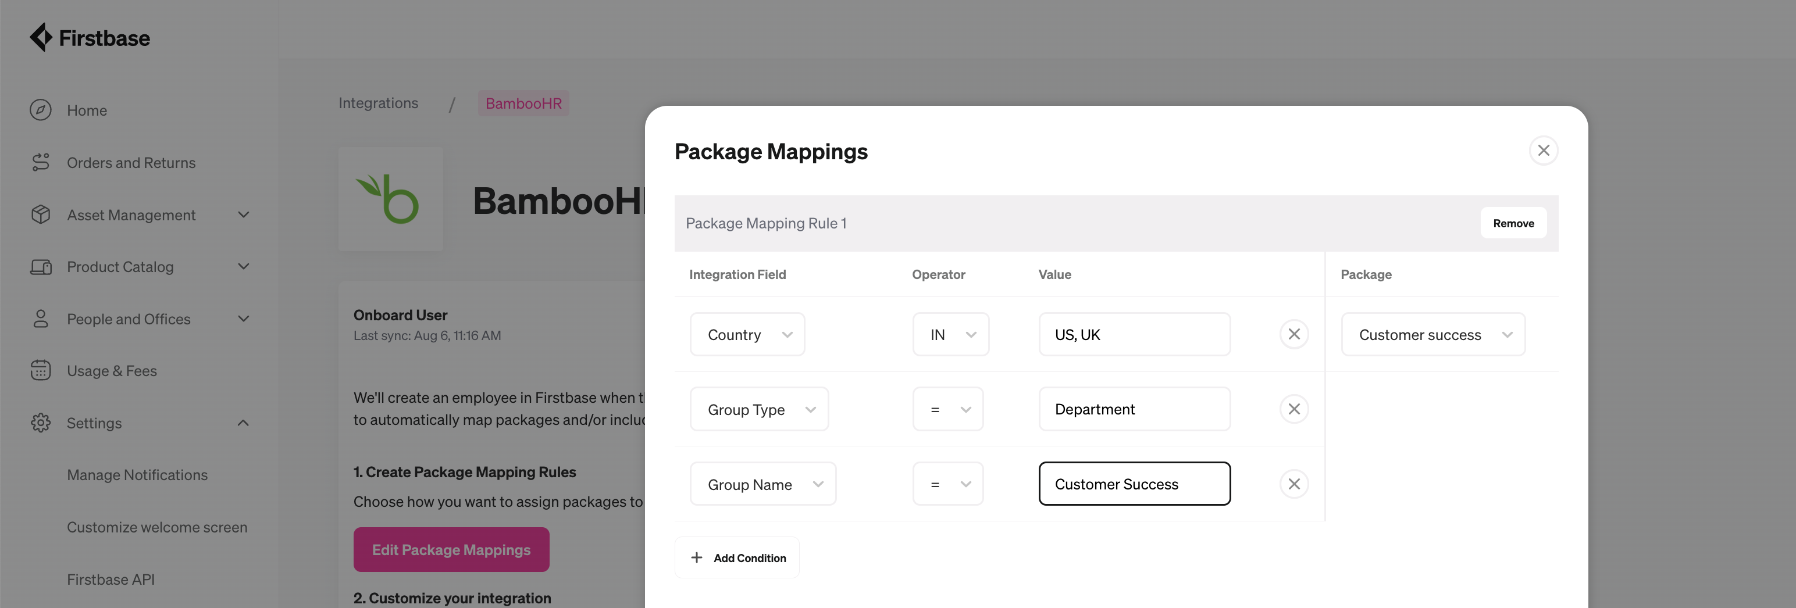Remove the Group Type condition row
Viewport: 1796px width, 608px height.
click(1294, 409)
